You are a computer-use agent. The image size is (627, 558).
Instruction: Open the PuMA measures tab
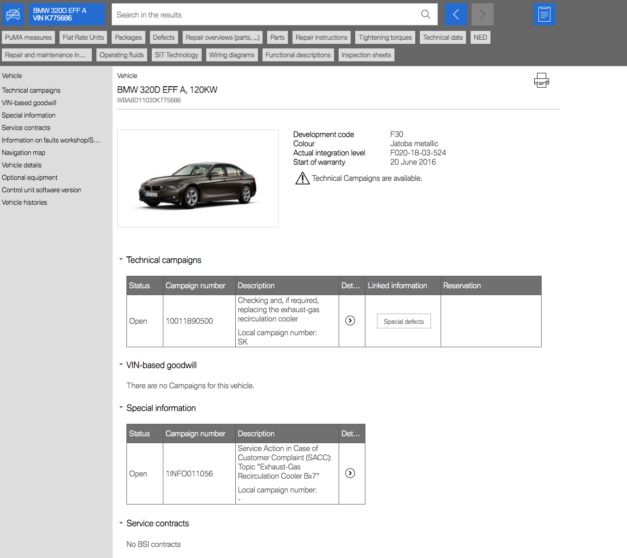(28, 37)
